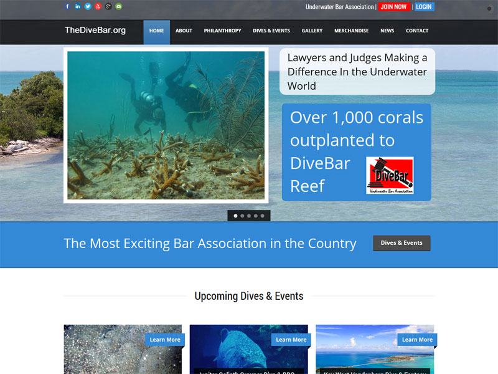Select the last slider pagination dot

point(262,216)
